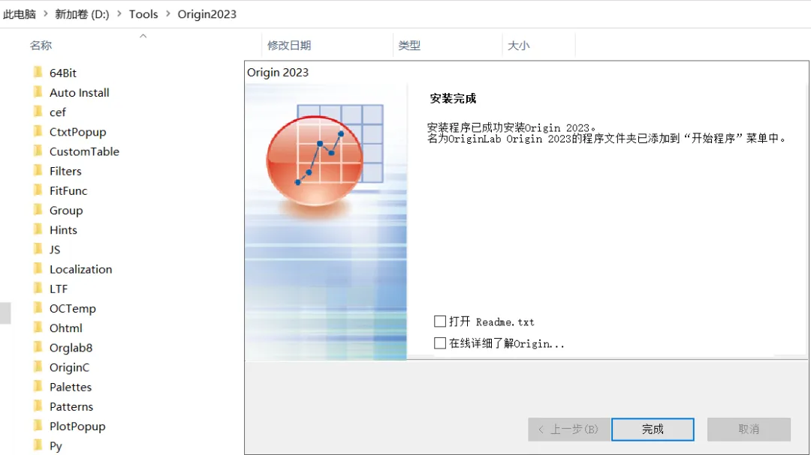The width and height of the screenshot is (811, 455).
Task: Sort files by 修改日期 column header
Action: pyautogui.click(x=289, y=46)
